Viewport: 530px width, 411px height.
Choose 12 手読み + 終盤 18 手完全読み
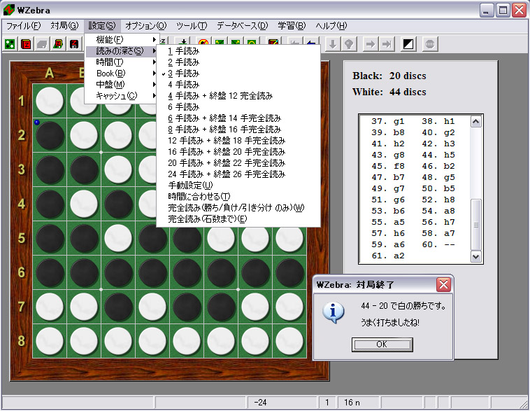tap(238, 141)
